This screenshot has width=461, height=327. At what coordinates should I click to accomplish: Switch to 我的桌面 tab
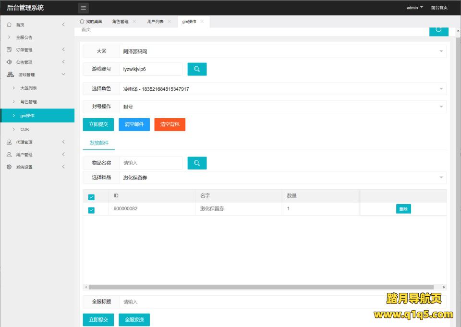(91, 22)
